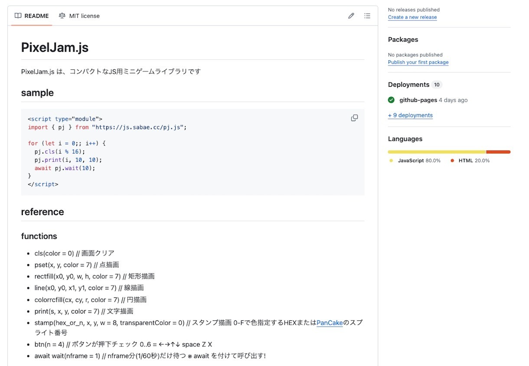Click the Create a new release link

pyautogui.click(x=412, y=17)
